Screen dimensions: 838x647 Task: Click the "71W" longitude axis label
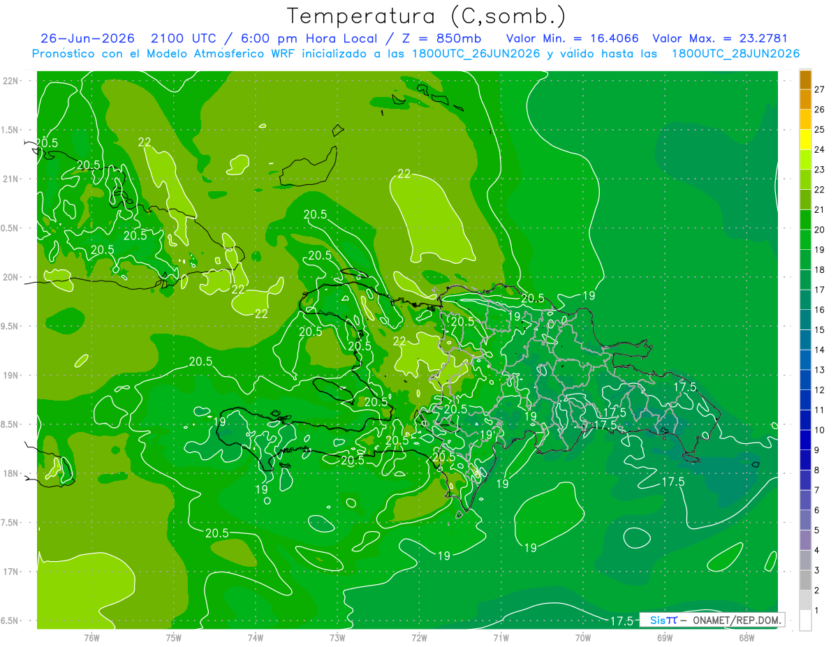pyautogui.click(x=501, y=637)
